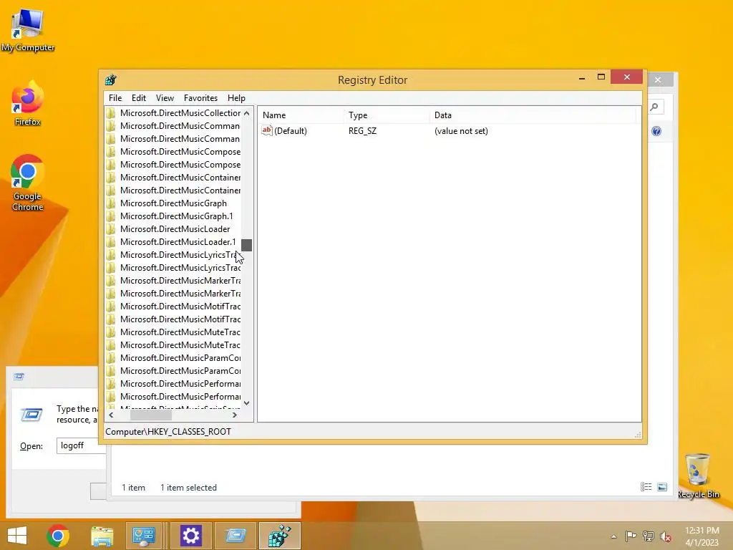Launch Chrome from the taskbar
The width and height of the screenshot is (733, 550).
click(x=58, y=536)
